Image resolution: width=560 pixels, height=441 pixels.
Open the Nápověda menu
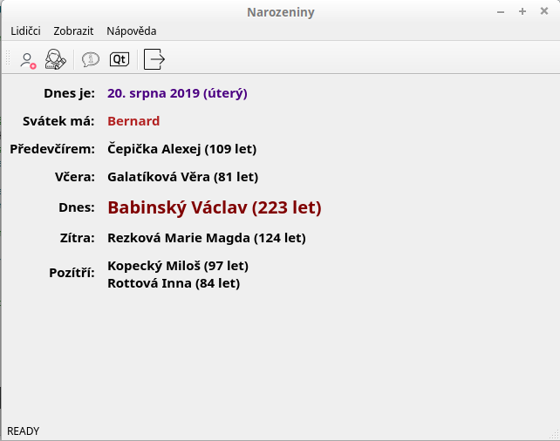(x=132, y=31)
